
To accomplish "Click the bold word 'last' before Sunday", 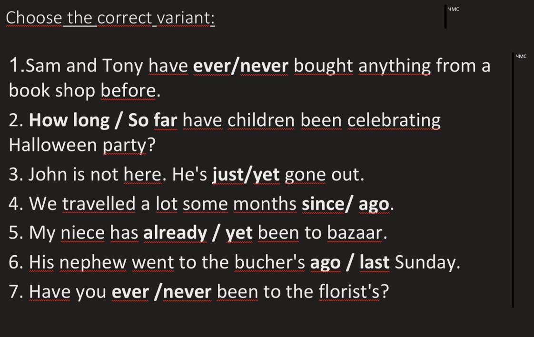I will click(375, 262).
